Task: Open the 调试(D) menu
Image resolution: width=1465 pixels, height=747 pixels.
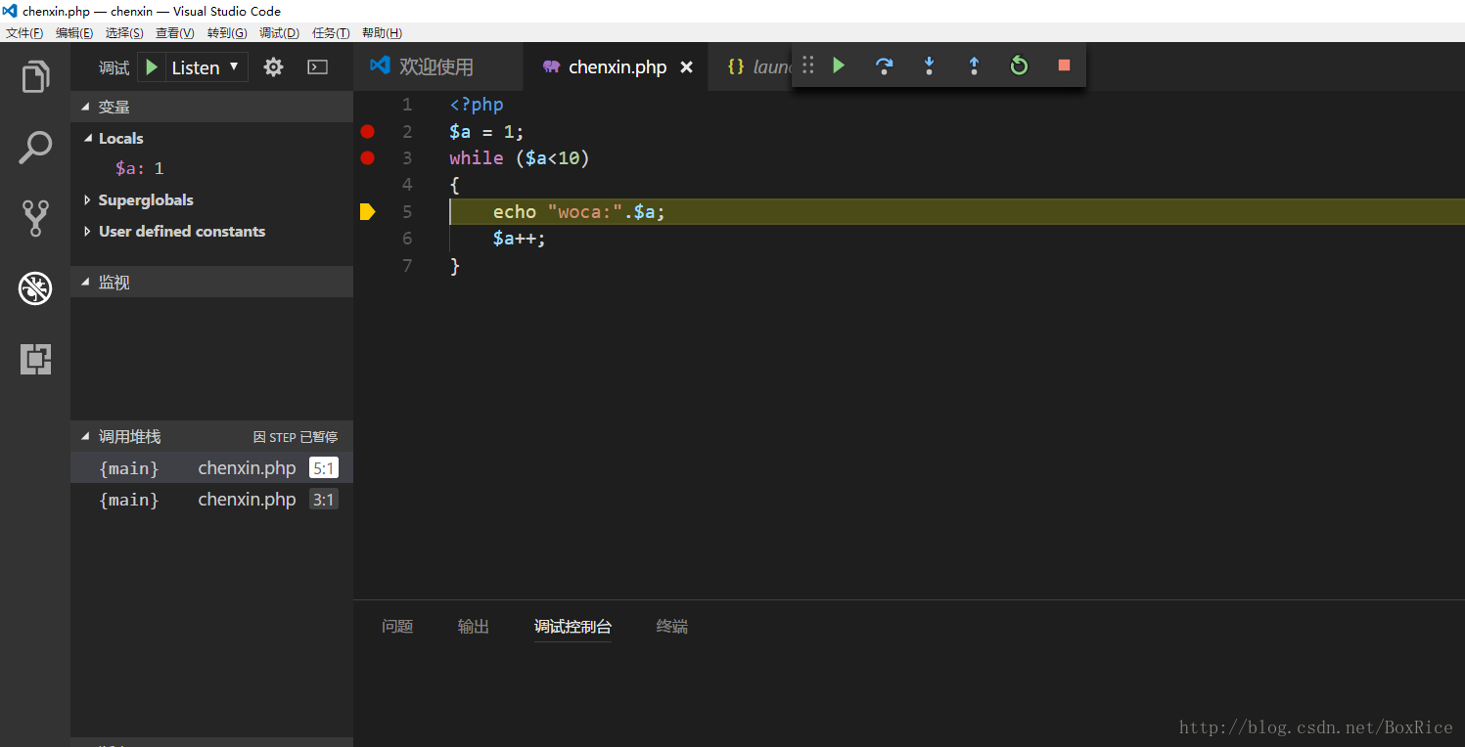Action: pos(279,33)
